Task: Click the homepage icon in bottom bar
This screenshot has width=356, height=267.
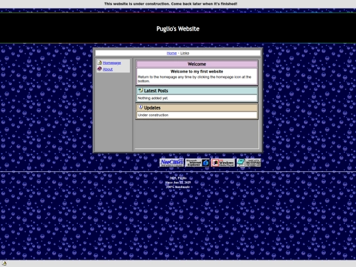Action: [x=5, y=263]
